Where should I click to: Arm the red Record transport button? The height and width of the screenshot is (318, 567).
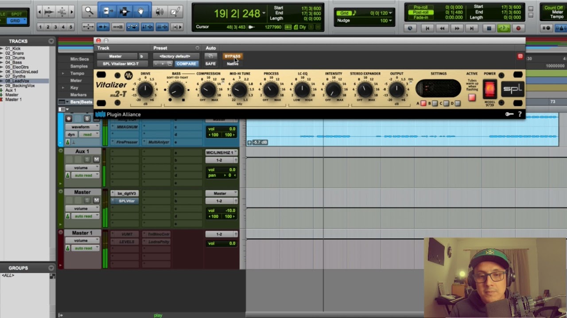[518, 28]
